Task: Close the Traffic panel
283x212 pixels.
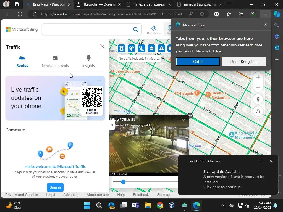Action: point(102,46)
